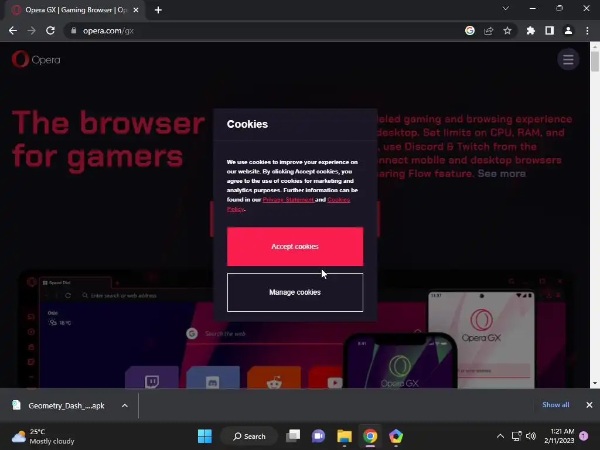Bookmark this page with star
This screenshot has height=450, width=600.
pos(507,30)
